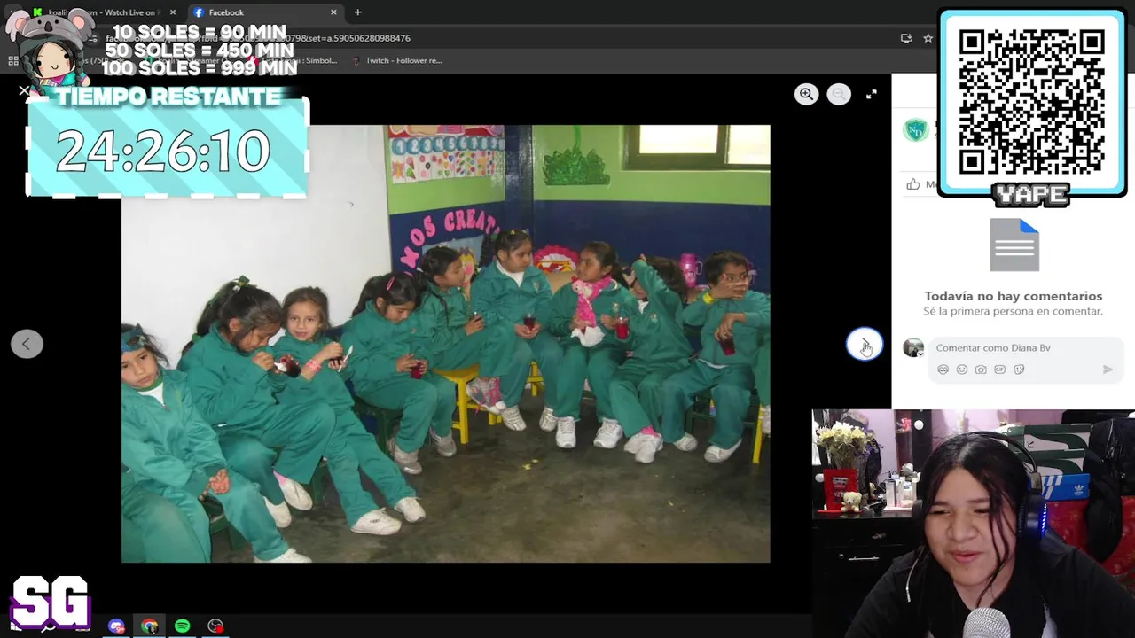Close the Facebook tab
Screen dimensions: 1135x638
pyautogui.click(x=333, y=12)
